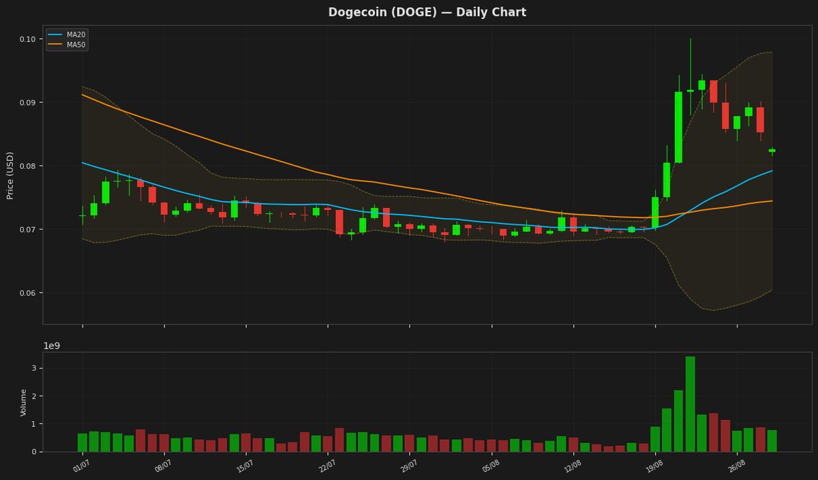Screen dimensions: 818x480
Task: Click the Volume axis label
Action: [x=24, y=402]
